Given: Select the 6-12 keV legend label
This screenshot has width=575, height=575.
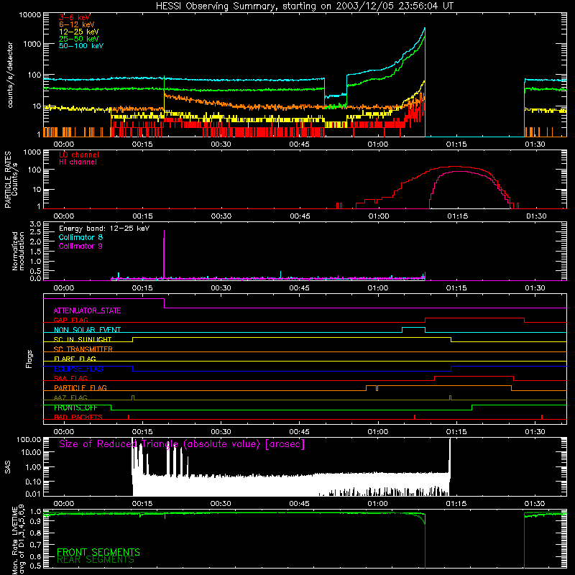Looking at the screenshot, I should (77, 24).
